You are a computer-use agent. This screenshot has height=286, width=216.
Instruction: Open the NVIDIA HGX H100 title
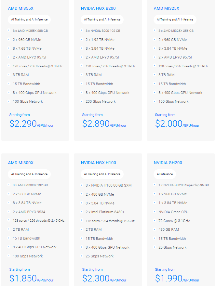pos(98,163)
